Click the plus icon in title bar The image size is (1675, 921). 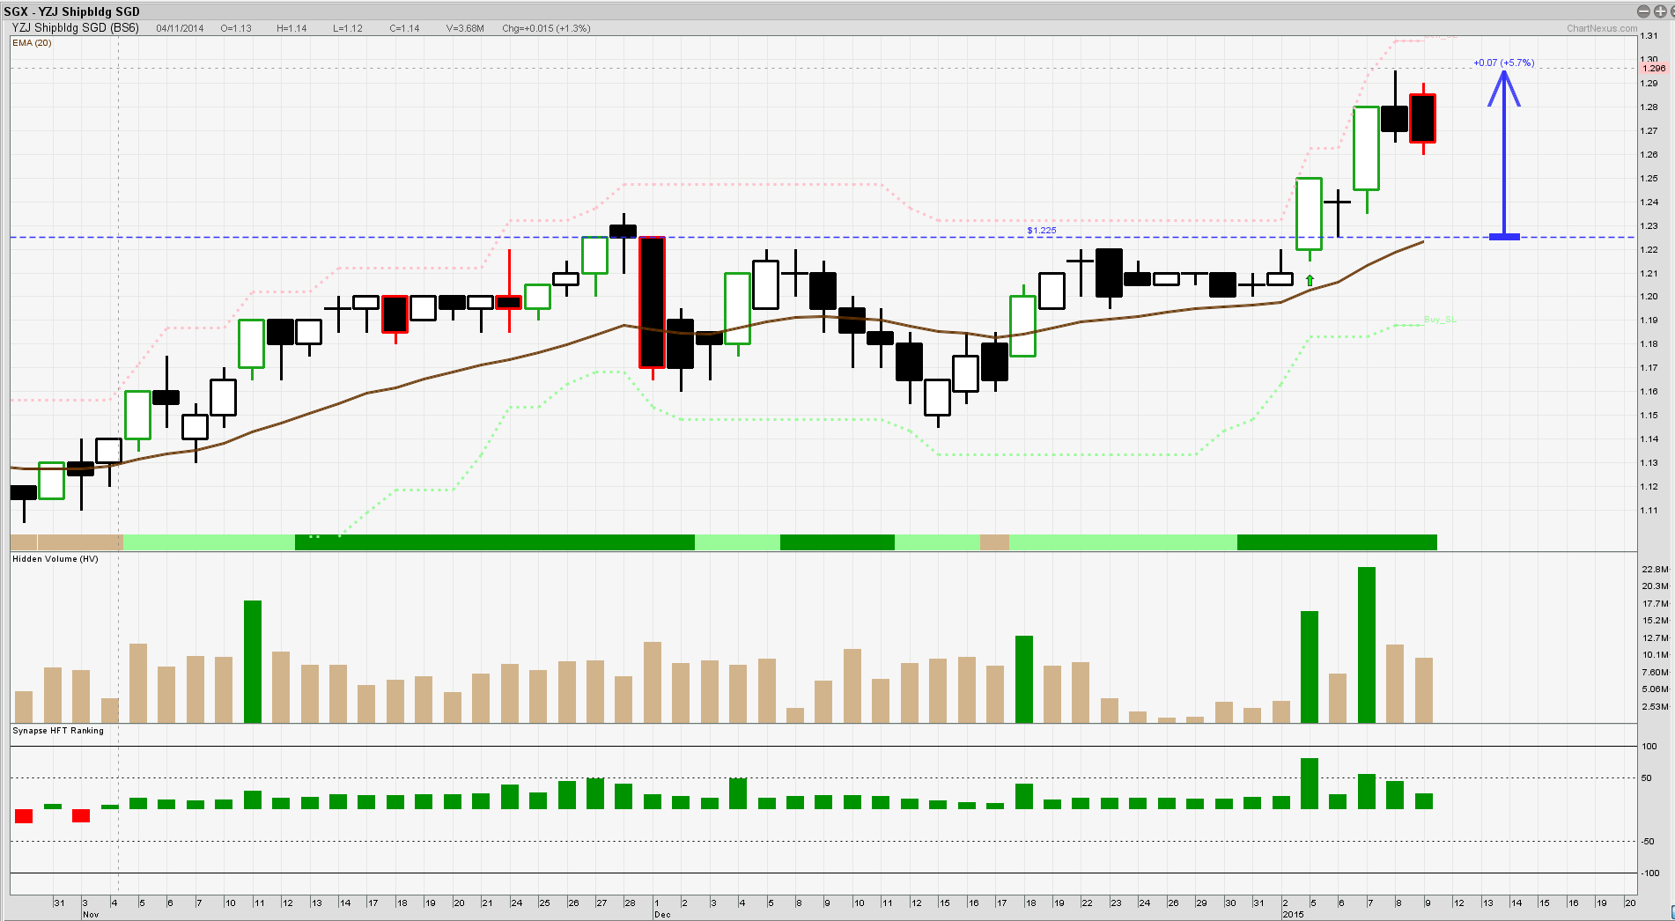(1658, 11)
